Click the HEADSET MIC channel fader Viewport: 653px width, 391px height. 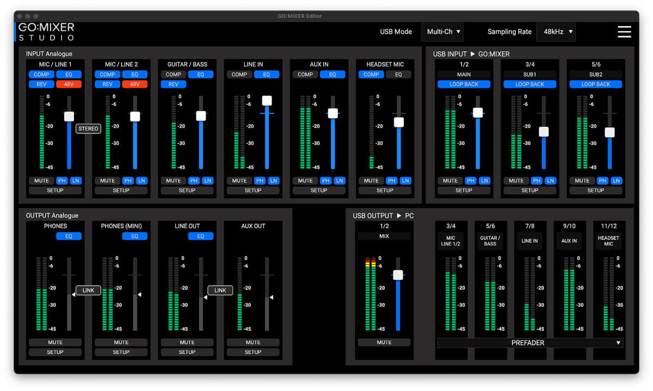(x=399, y=123)
